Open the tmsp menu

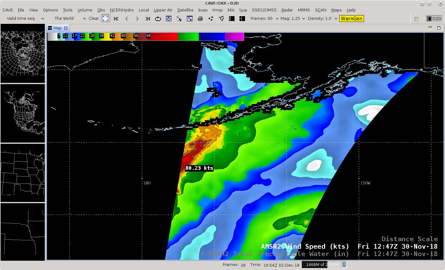218,10
